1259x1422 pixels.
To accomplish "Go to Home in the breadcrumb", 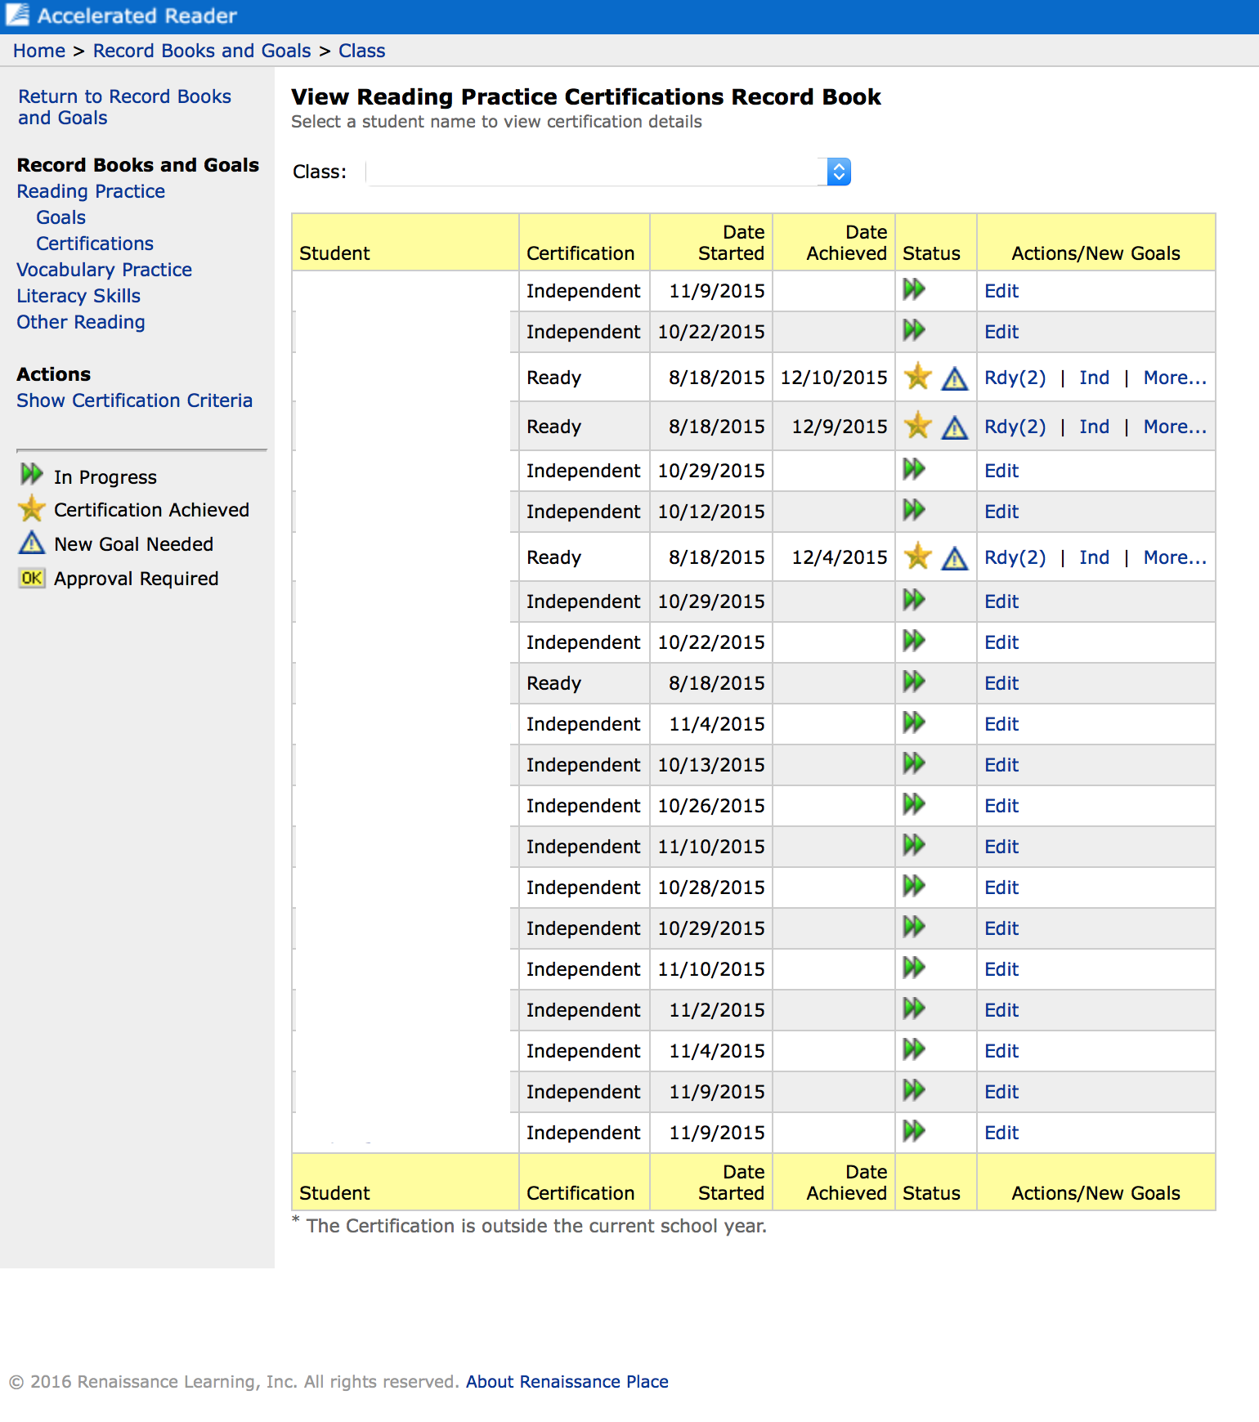I will pos(39,51).
